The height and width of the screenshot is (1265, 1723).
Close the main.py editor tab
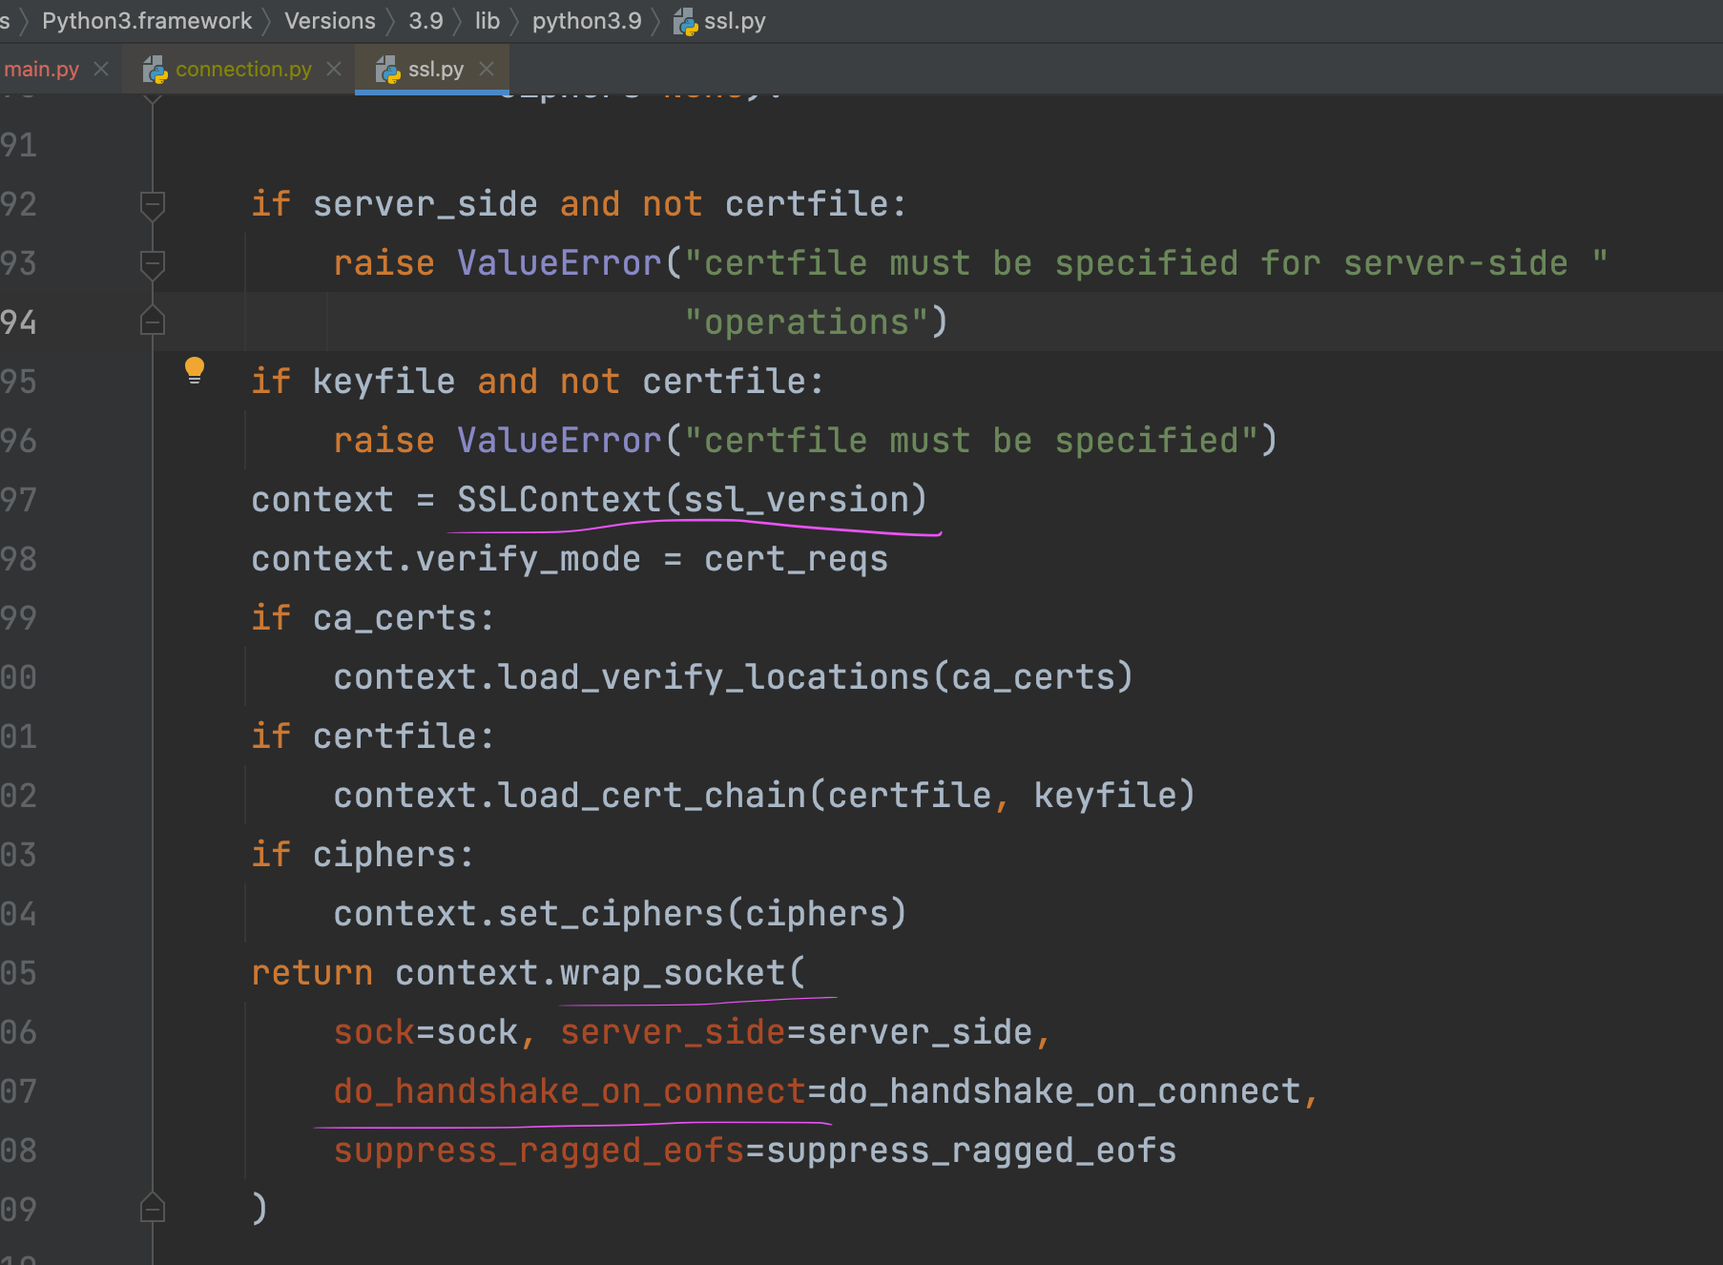click(x=101, y=70)
